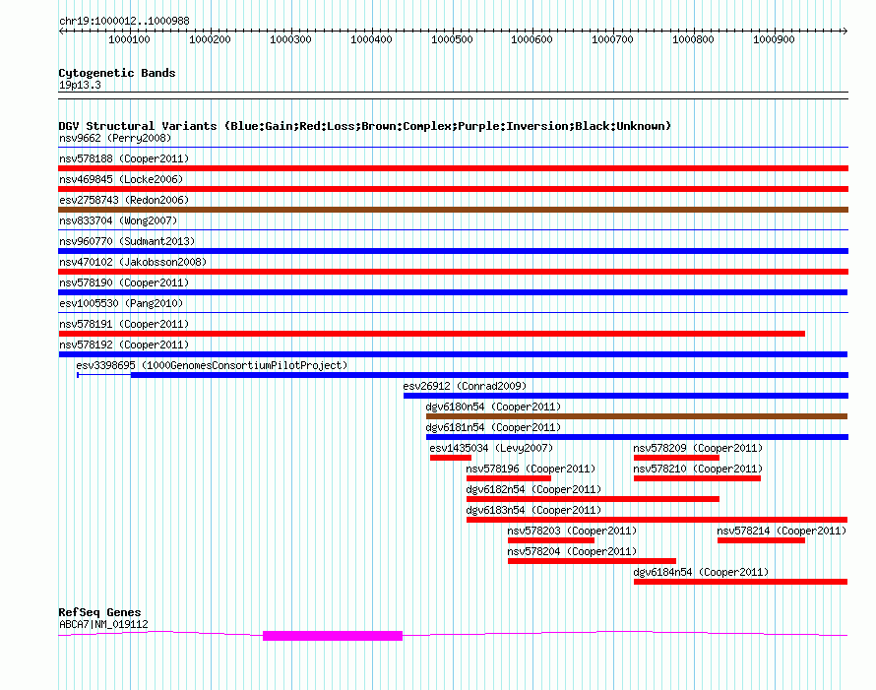The image size is (876, 690).
Task: Select nsv578209 (Cooper2011) label
Action: click(698, 448)
